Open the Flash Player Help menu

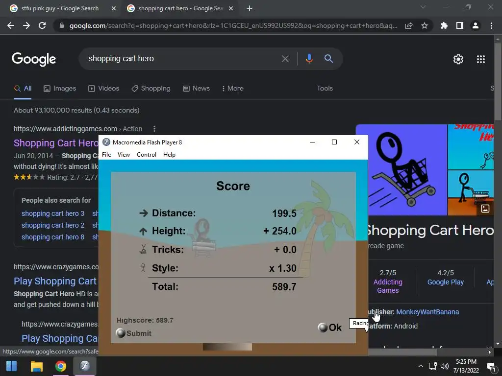tap(169, 155)
